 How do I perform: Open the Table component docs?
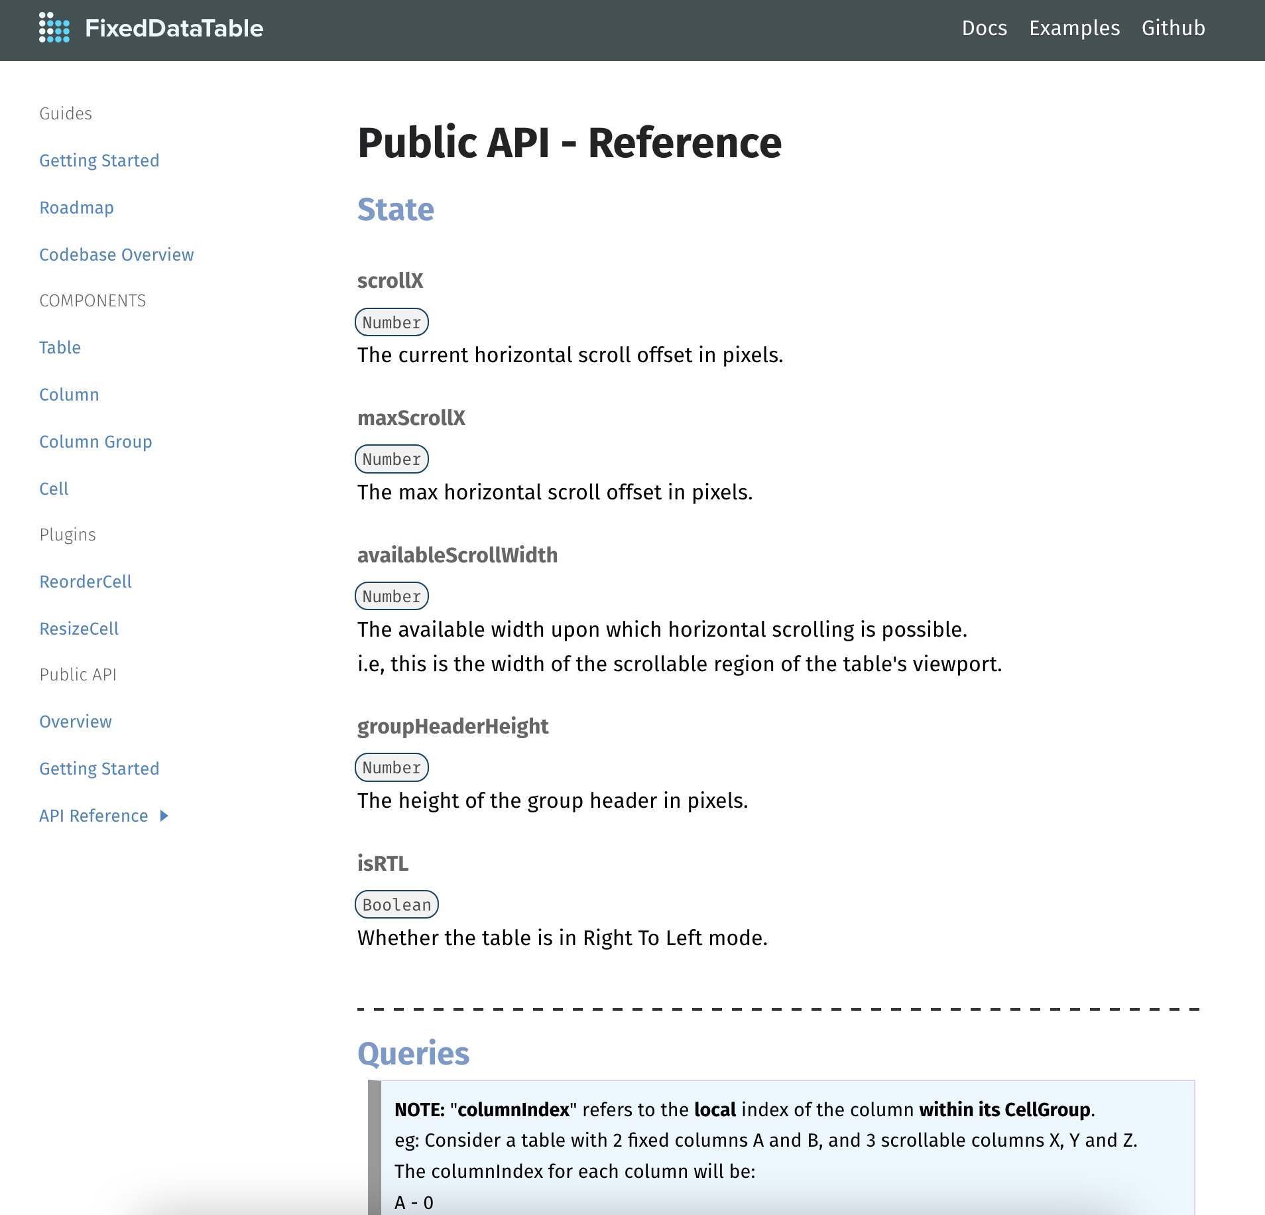pos(60,348)
